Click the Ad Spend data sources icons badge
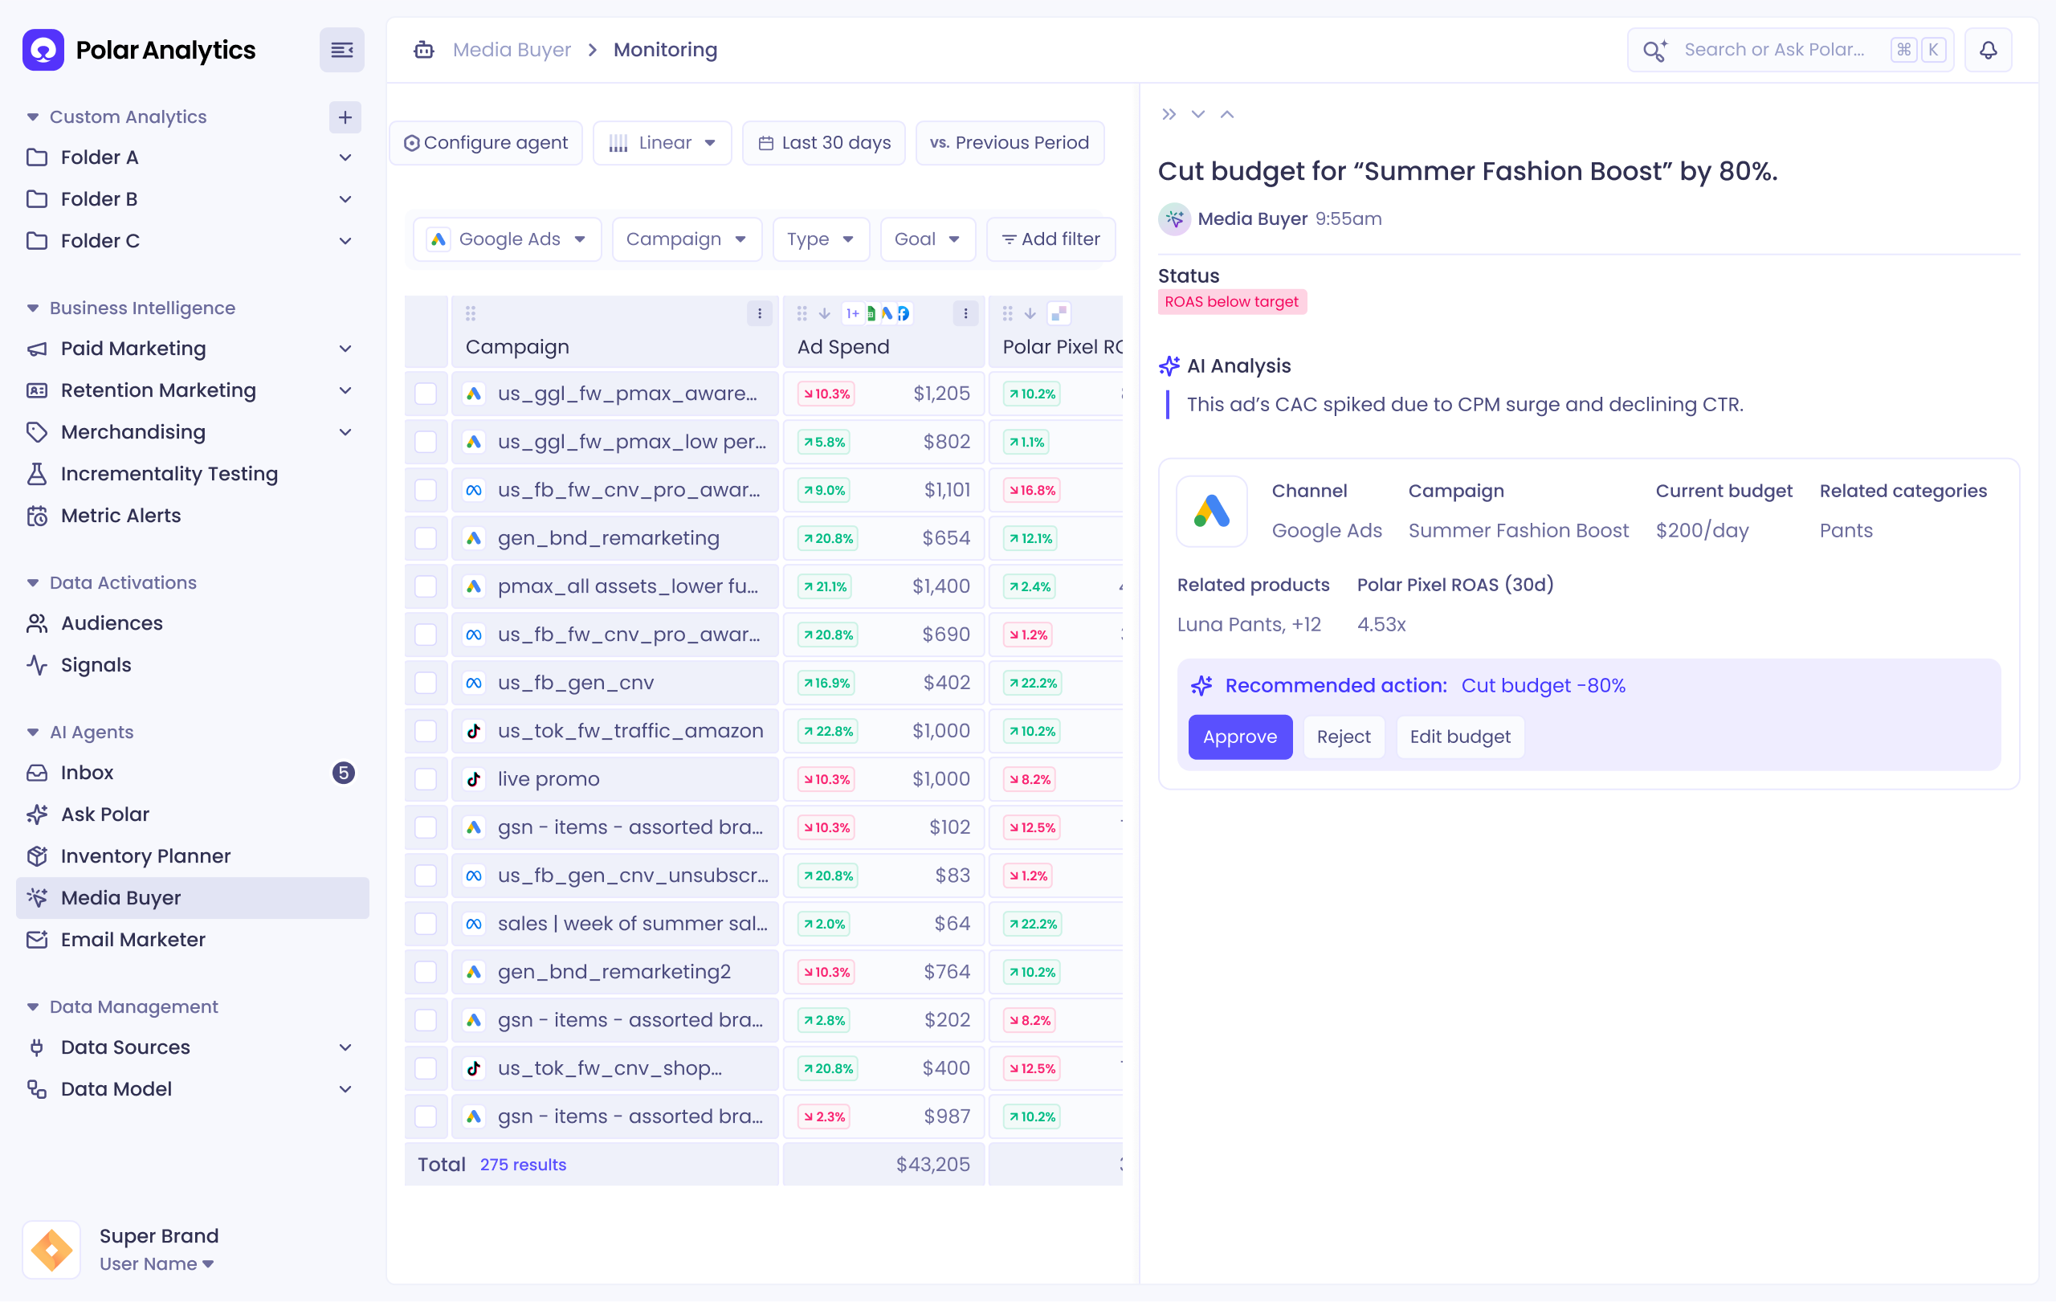This screenshot has width=2056, height=1302. (x=877, y=314)
